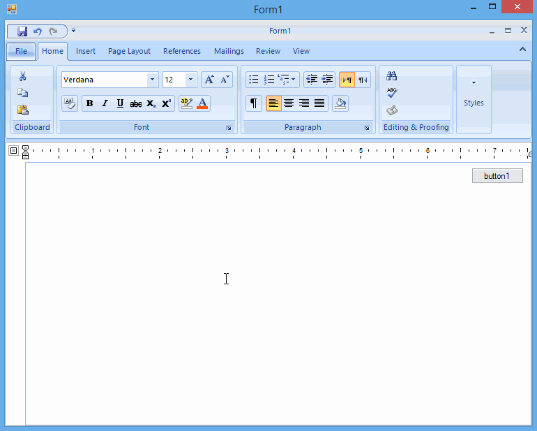Toggle Superscript formatting
Viewport: 537px width, 431px height.
(x=167, y=103)
